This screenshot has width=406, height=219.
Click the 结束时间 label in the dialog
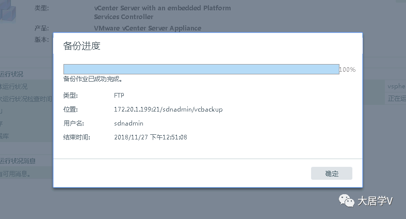76,137
